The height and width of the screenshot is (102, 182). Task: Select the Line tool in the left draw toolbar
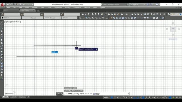pos(2,22)
